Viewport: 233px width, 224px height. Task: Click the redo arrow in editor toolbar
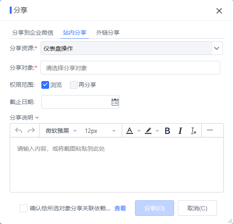(31, 131)
